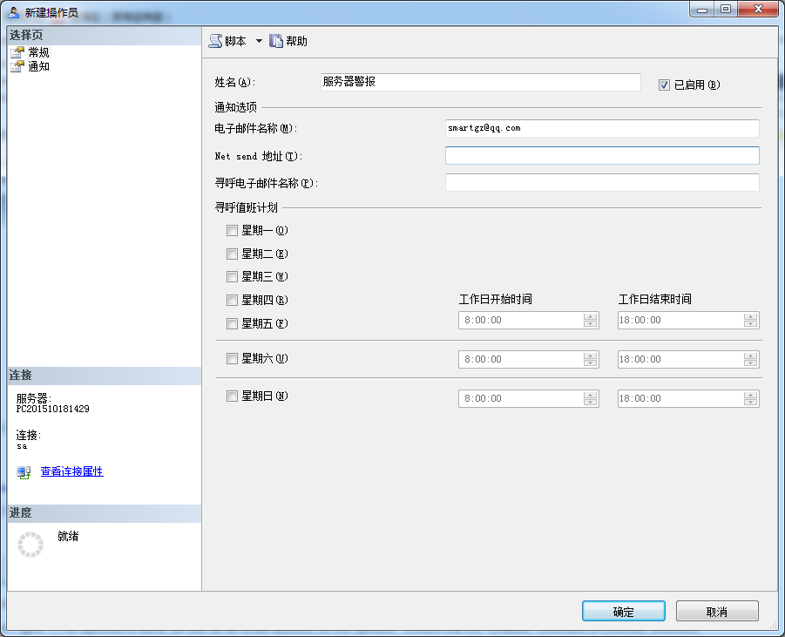Viewport: 785px width, 637px height.
Task: Check the 星期六 Saturday checkbox
Action: coord(232,359)
